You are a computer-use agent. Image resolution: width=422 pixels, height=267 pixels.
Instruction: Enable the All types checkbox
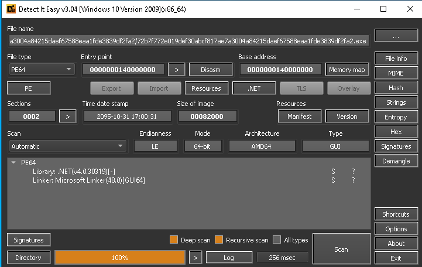tap(277, 239)
